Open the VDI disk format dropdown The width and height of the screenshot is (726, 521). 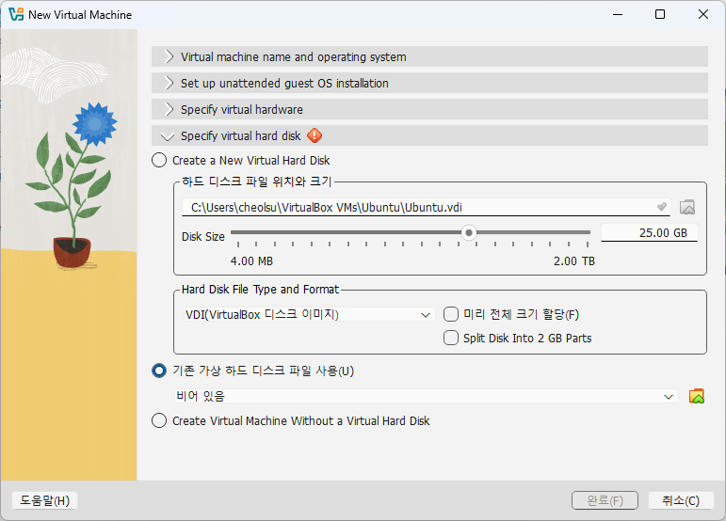click(308, 314)
